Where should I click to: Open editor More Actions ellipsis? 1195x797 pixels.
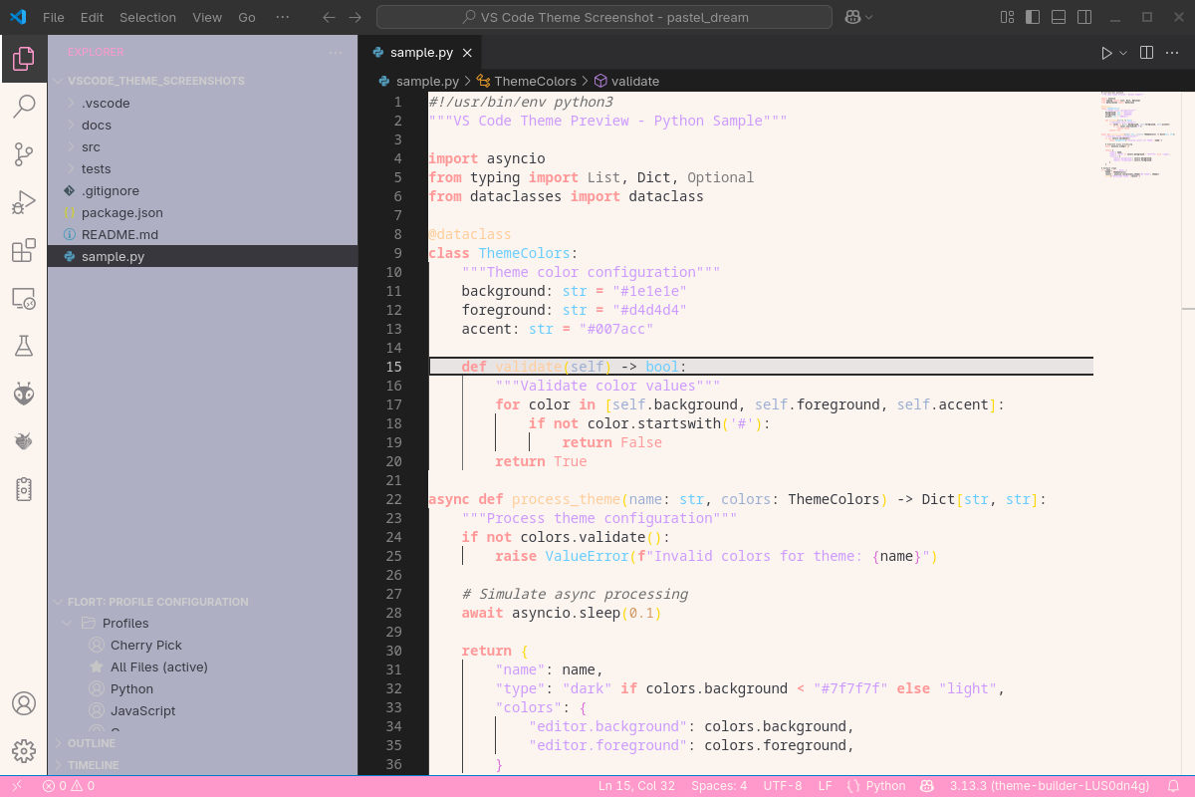(1172, 53)
